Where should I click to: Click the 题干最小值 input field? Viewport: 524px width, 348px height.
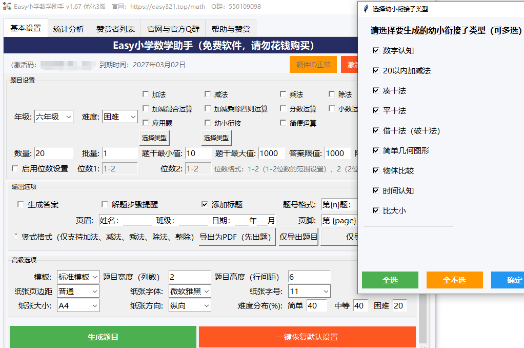[x=198, y=153]
